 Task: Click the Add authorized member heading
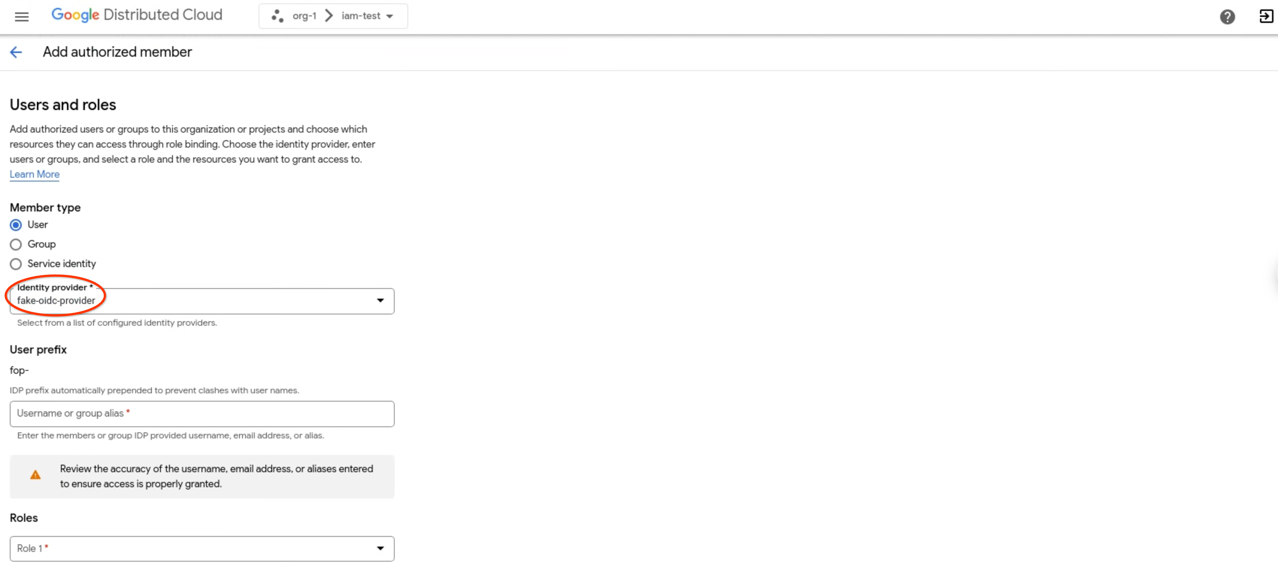[117, 52]
